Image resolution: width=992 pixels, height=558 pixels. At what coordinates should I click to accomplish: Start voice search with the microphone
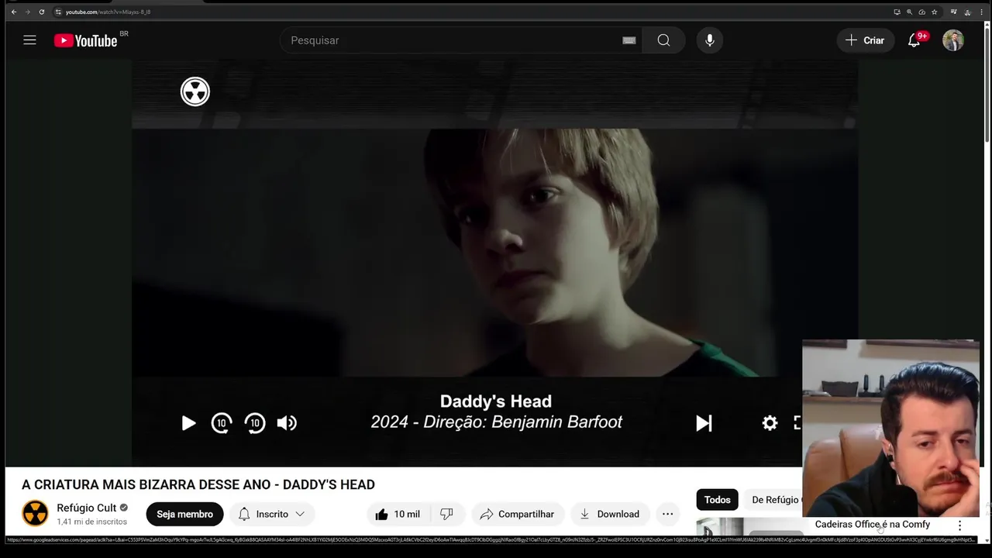[x=709, y=40]
